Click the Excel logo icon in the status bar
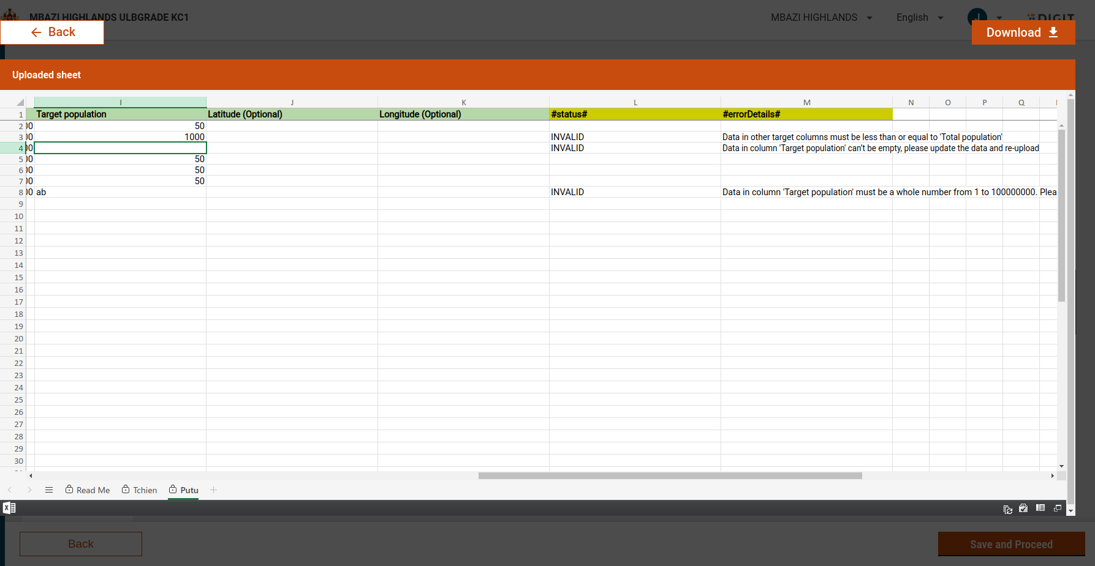This screenshot has width=1095, height=566. point(9,508)
